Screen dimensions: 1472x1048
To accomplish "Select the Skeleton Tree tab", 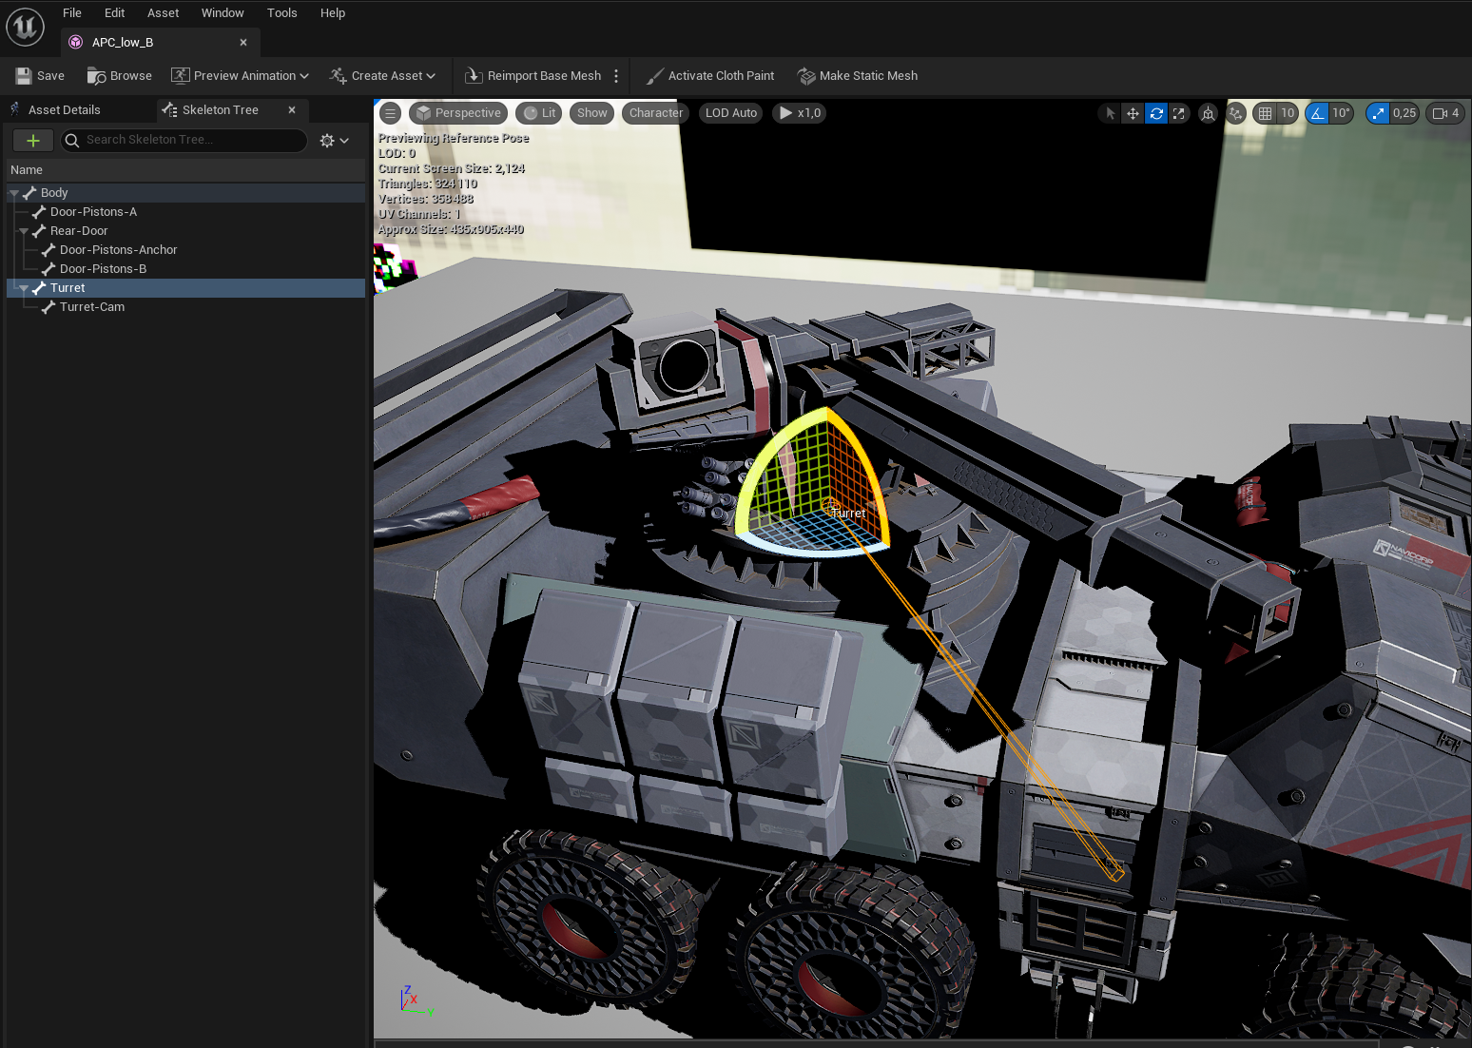I will click(x=221, y=110).
